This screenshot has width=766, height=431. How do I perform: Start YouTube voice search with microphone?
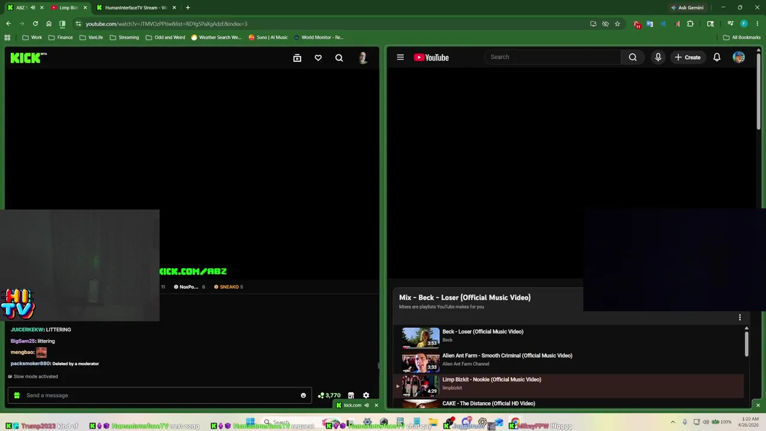coord(658,57)
